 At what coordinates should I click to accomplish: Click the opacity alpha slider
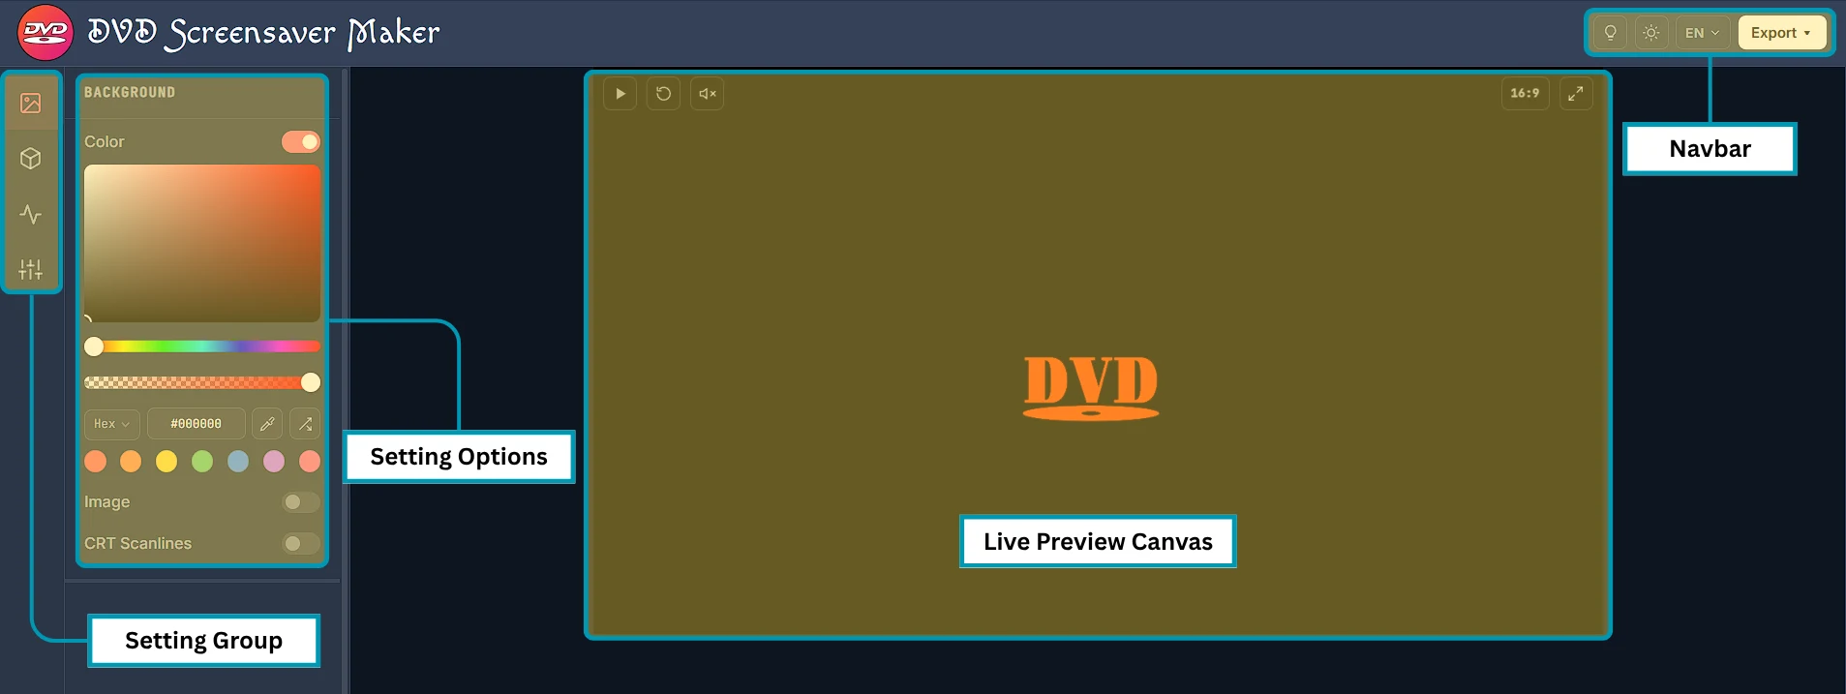click(202, 382)
